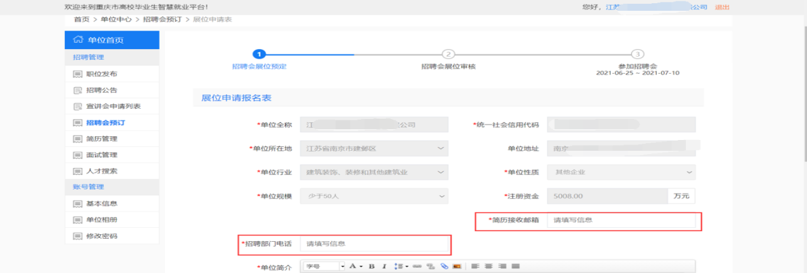
Task: Click the attachment paperclip icon in editor
Action: click(444, 266)
